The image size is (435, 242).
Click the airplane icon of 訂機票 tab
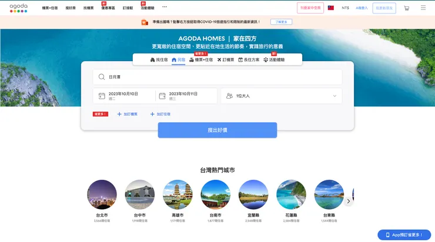219,59
